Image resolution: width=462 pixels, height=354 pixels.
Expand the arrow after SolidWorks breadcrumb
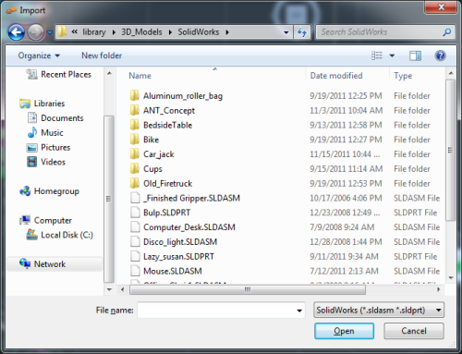227,32
